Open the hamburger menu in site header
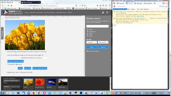Image resolution: width=171 pixels, height=96 pixels. 107,13
